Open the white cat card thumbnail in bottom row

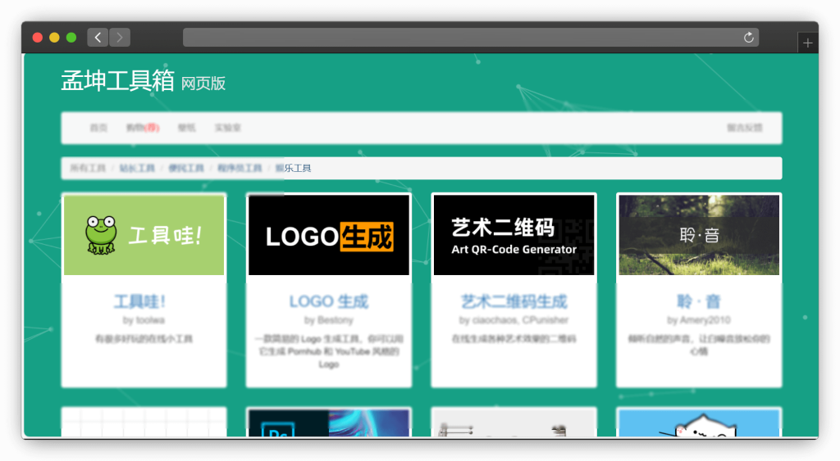699,423
